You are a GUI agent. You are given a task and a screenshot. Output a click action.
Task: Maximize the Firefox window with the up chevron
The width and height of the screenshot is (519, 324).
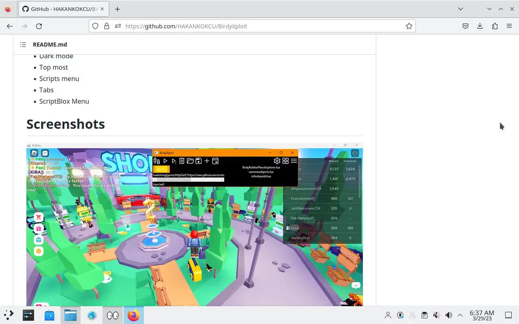click(501, 9)
